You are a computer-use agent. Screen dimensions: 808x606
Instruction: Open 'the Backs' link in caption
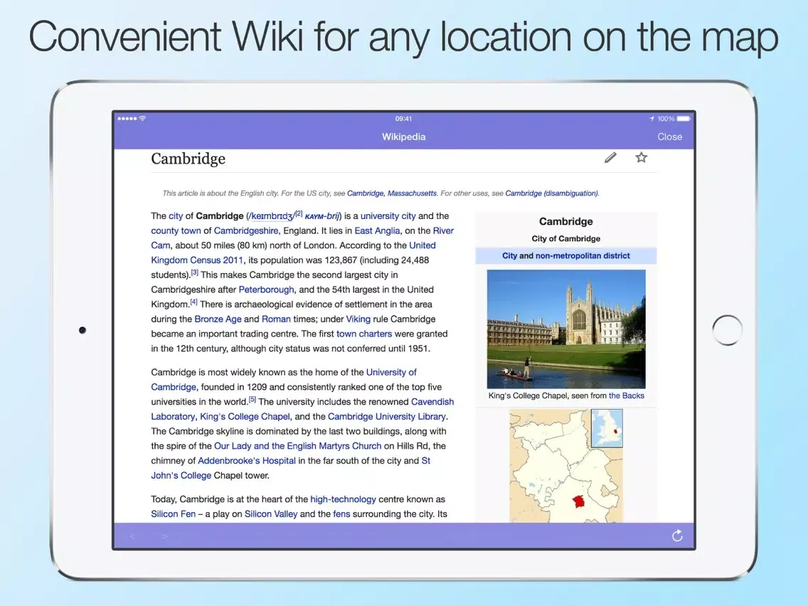pyautogui.click(x=627, y=395)
